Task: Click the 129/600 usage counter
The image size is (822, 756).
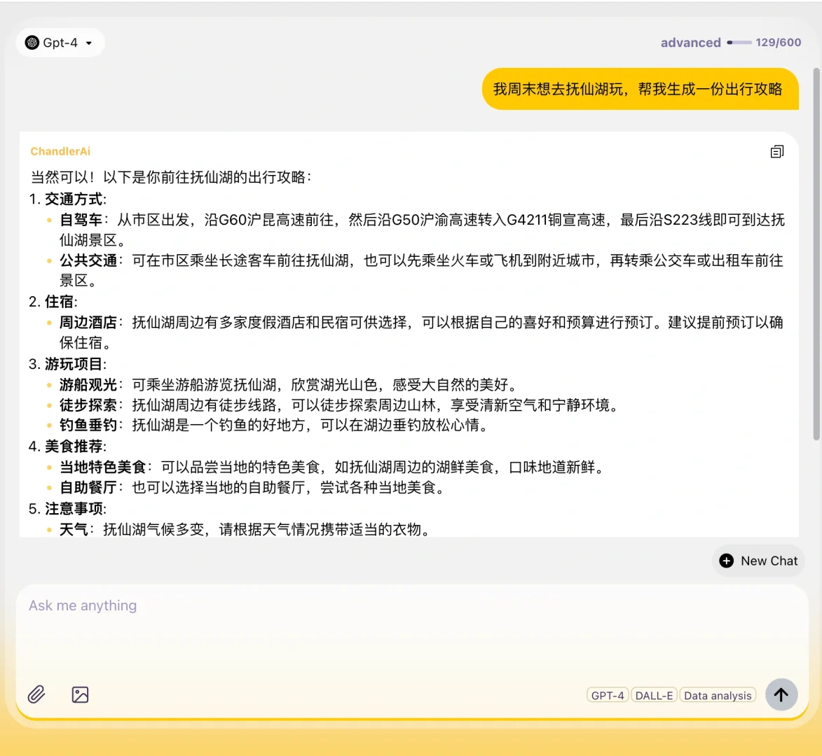Action: point(778,43)
